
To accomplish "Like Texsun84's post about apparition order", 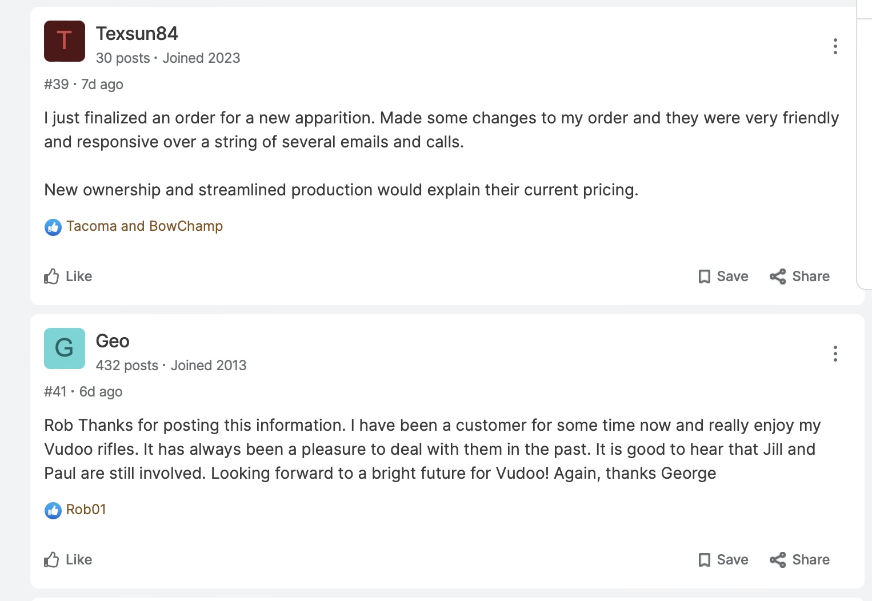I will coord(68,277).
